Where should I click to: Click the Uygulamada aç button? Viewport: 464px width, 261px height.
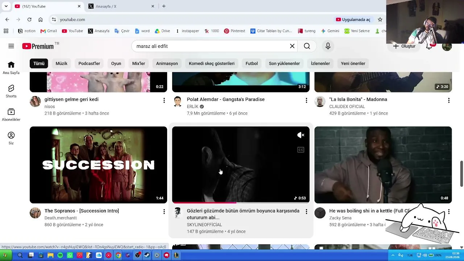(x=353, y=20)
